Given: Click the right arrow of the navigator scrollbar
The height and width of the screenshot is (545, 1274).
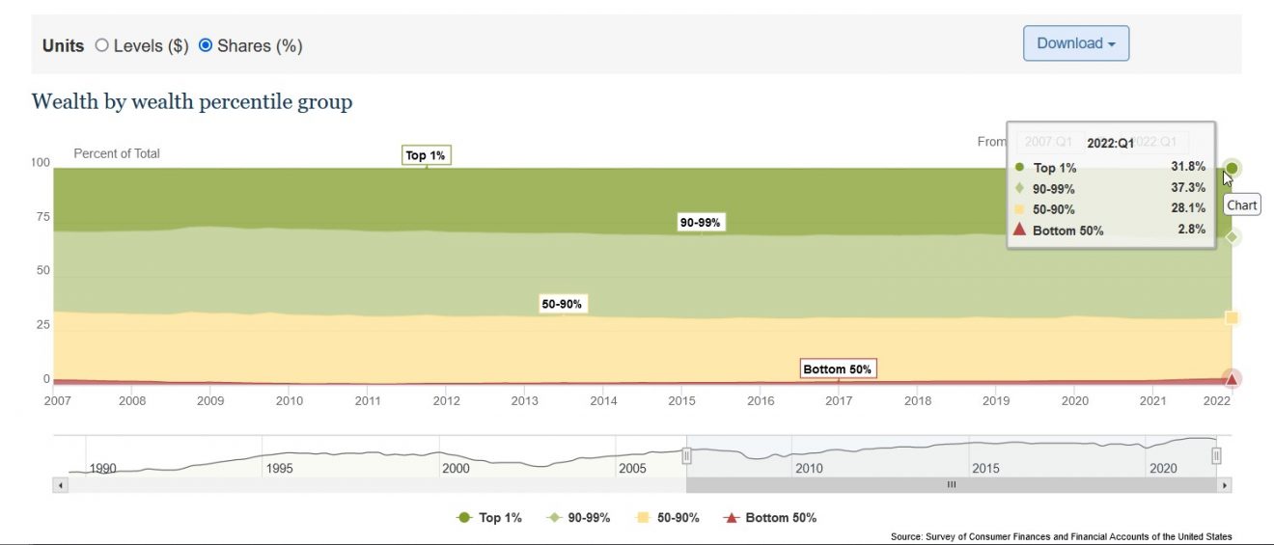Looking at the screenshot, I should pos(1226,485).
